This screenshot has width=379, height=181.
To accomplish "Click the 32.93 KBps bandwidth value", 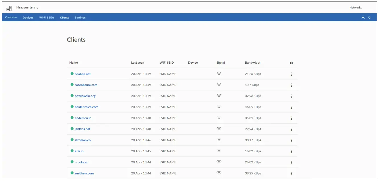I will [253, 96].
